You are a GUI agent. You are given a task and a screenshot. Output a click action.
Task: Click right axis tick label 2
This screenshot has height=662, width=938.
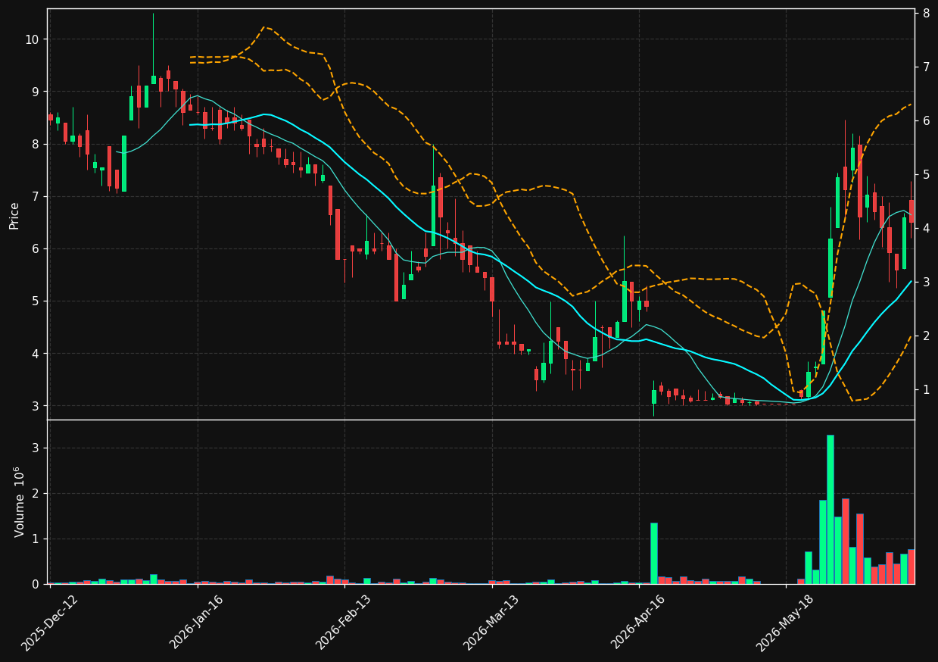coord(926,336)
